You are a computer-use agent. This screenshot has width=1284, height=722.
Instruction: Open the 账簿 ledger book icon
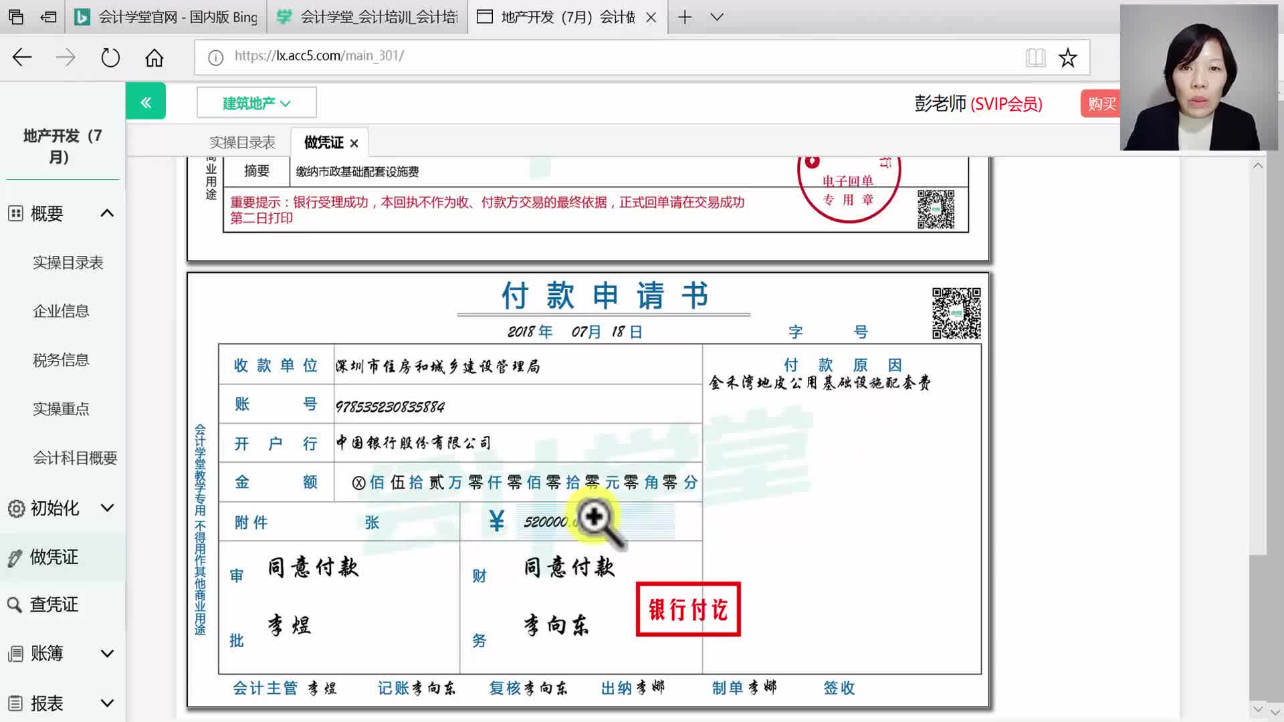pyautogui.click(x=15, y=653)
